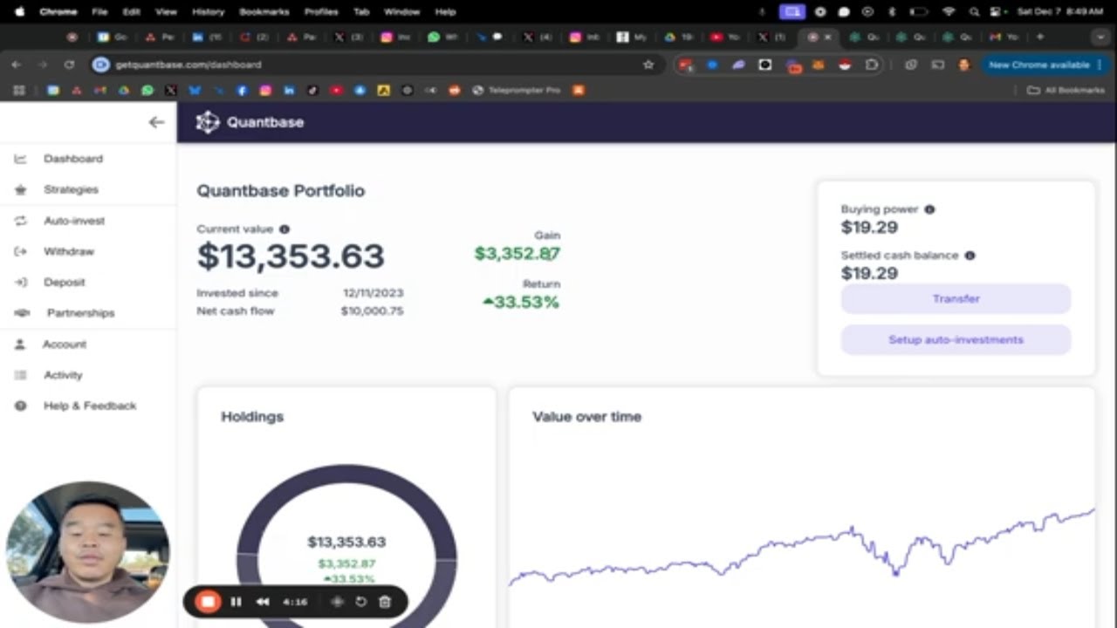Click Setup auto-investments button

point(956,339)
